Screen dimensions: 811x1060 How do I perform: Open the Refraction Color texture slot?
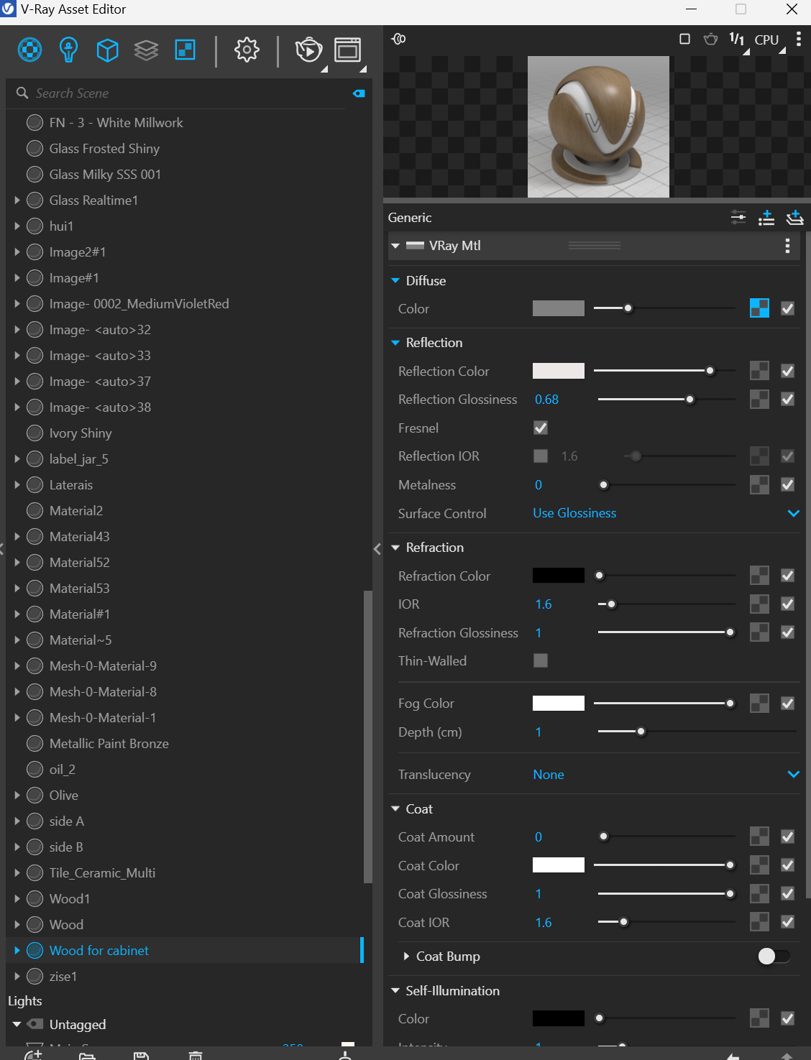click(x=759, y=575)
